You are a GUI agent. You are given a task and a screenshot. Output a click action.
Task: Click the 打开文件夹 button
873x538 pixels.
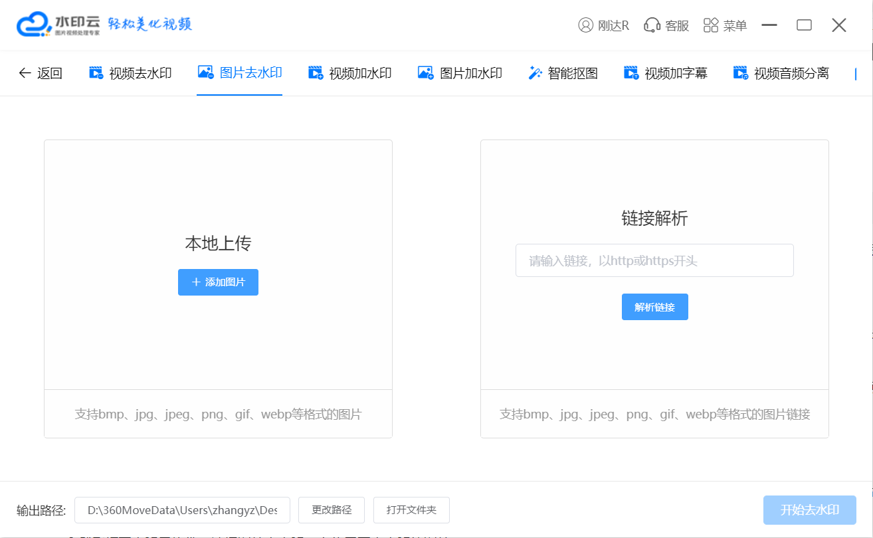(411, 510)
